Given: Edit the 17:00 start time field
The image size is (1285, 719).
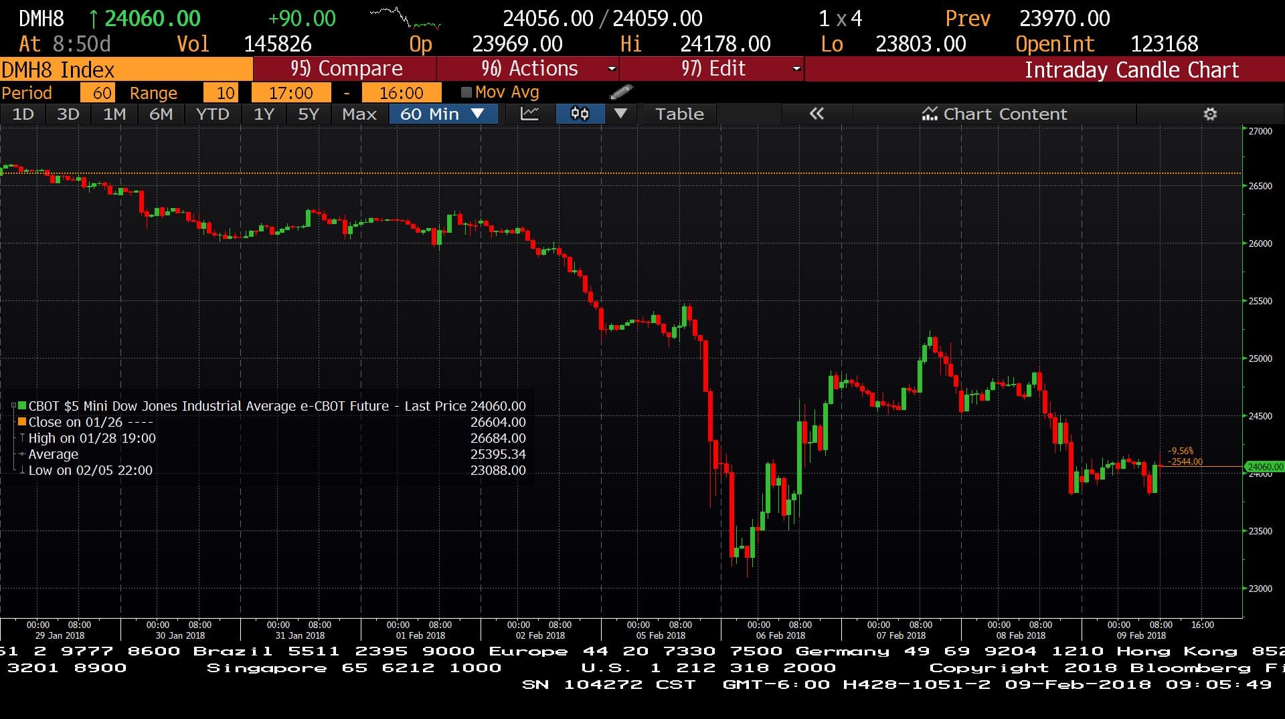Looking at the screenshot, I should (291, 92).
